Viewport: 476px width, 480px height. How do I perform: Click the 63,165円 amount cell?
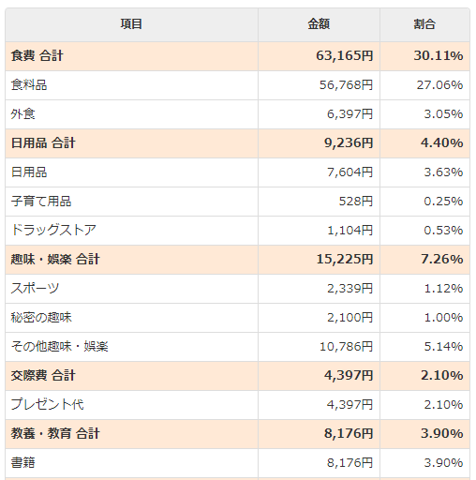319,56
